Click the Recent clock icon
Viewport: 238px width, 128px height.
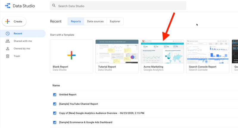point(8,33)
